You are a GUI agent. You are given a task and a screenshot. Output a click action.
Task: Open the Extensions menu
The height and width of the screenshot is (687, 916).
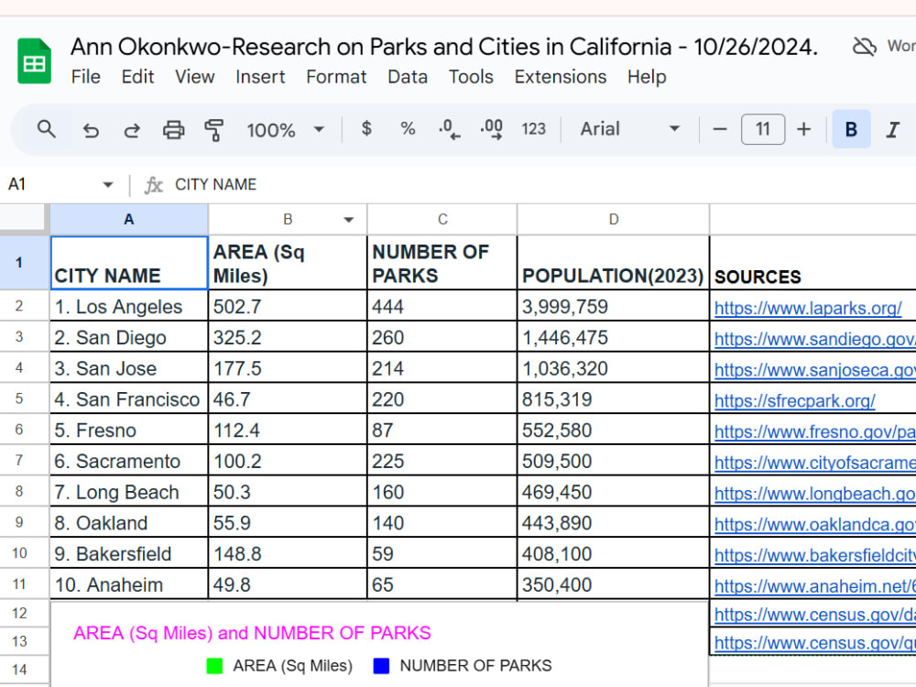tap(561, 77)
